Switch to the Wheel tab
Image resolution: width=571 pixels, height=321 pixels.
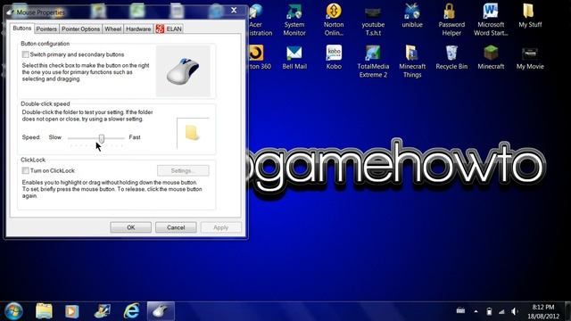[x=113, y=29]
